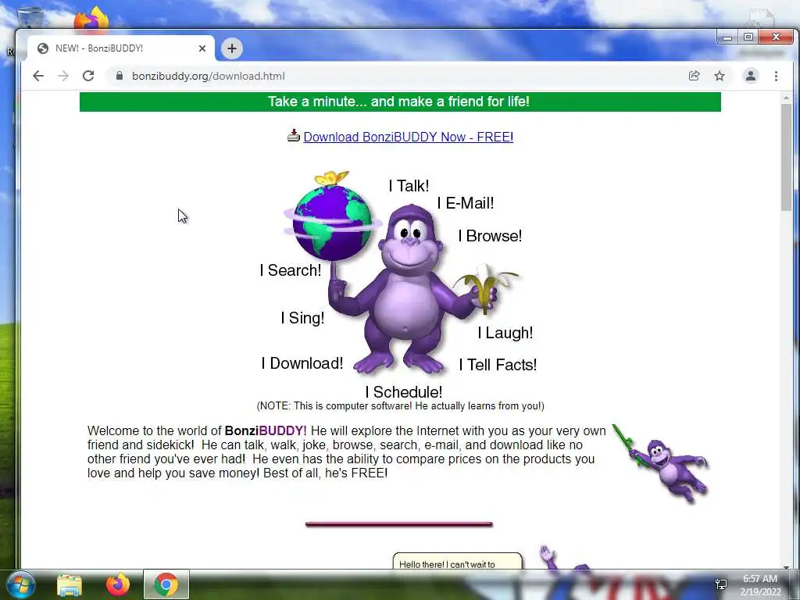This screenshot has height=600, width=800.
Task: Close the NEW! - BonziBUDDY! tab
Action: click(x=202, y=48)
